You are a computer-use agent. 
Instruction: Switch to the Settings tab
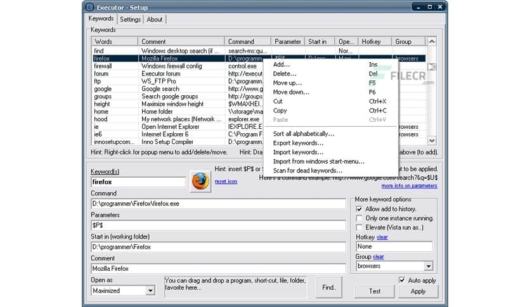pos(130,19)
